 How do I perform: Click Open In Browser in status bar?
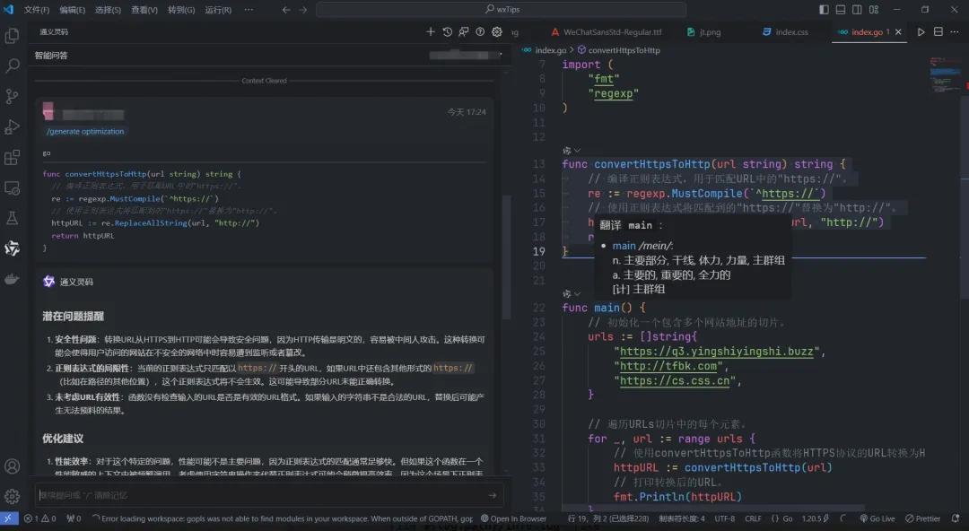tap(513, 518)
